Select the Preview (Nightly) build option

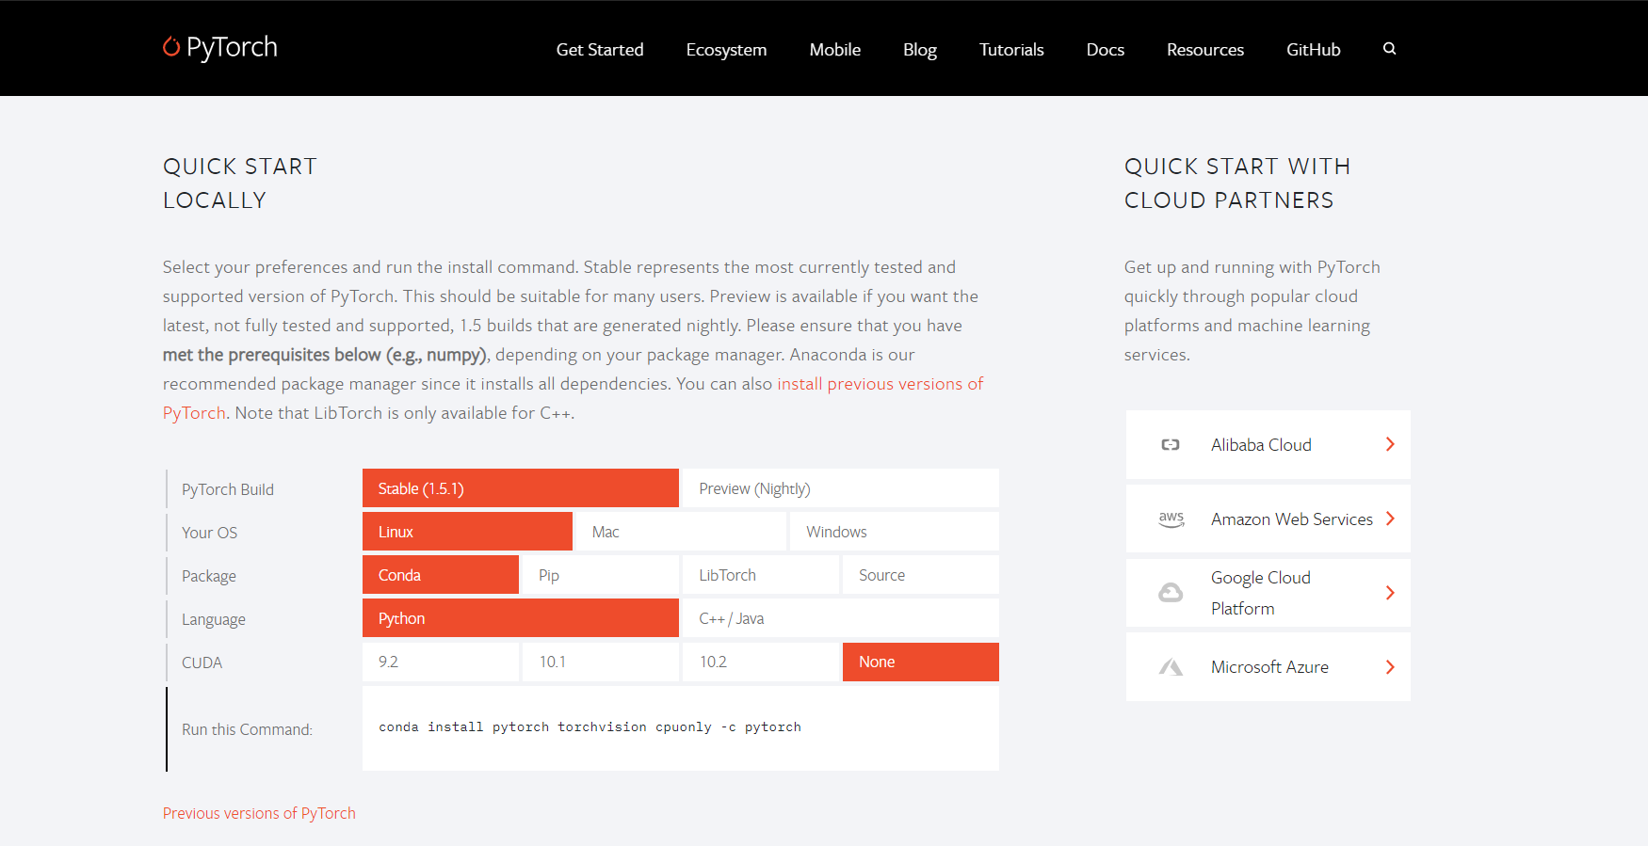(840, 488)
